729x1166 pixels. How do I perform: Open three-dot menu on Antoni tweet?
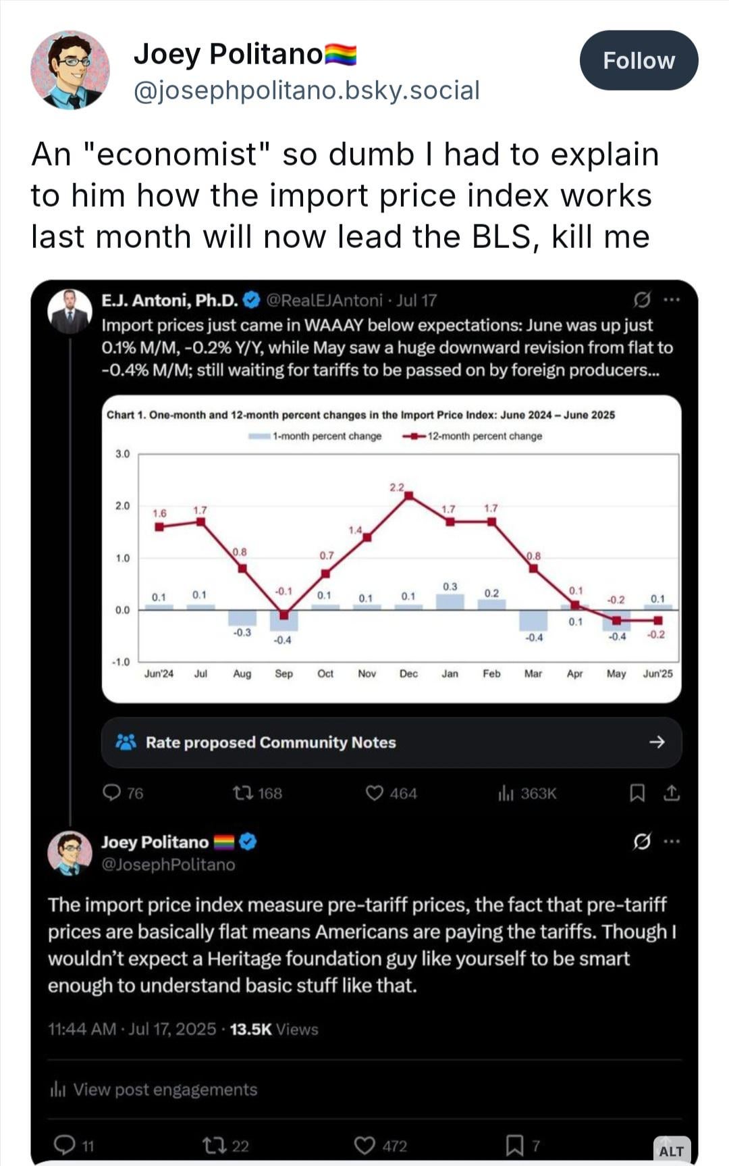coord(672,299)
